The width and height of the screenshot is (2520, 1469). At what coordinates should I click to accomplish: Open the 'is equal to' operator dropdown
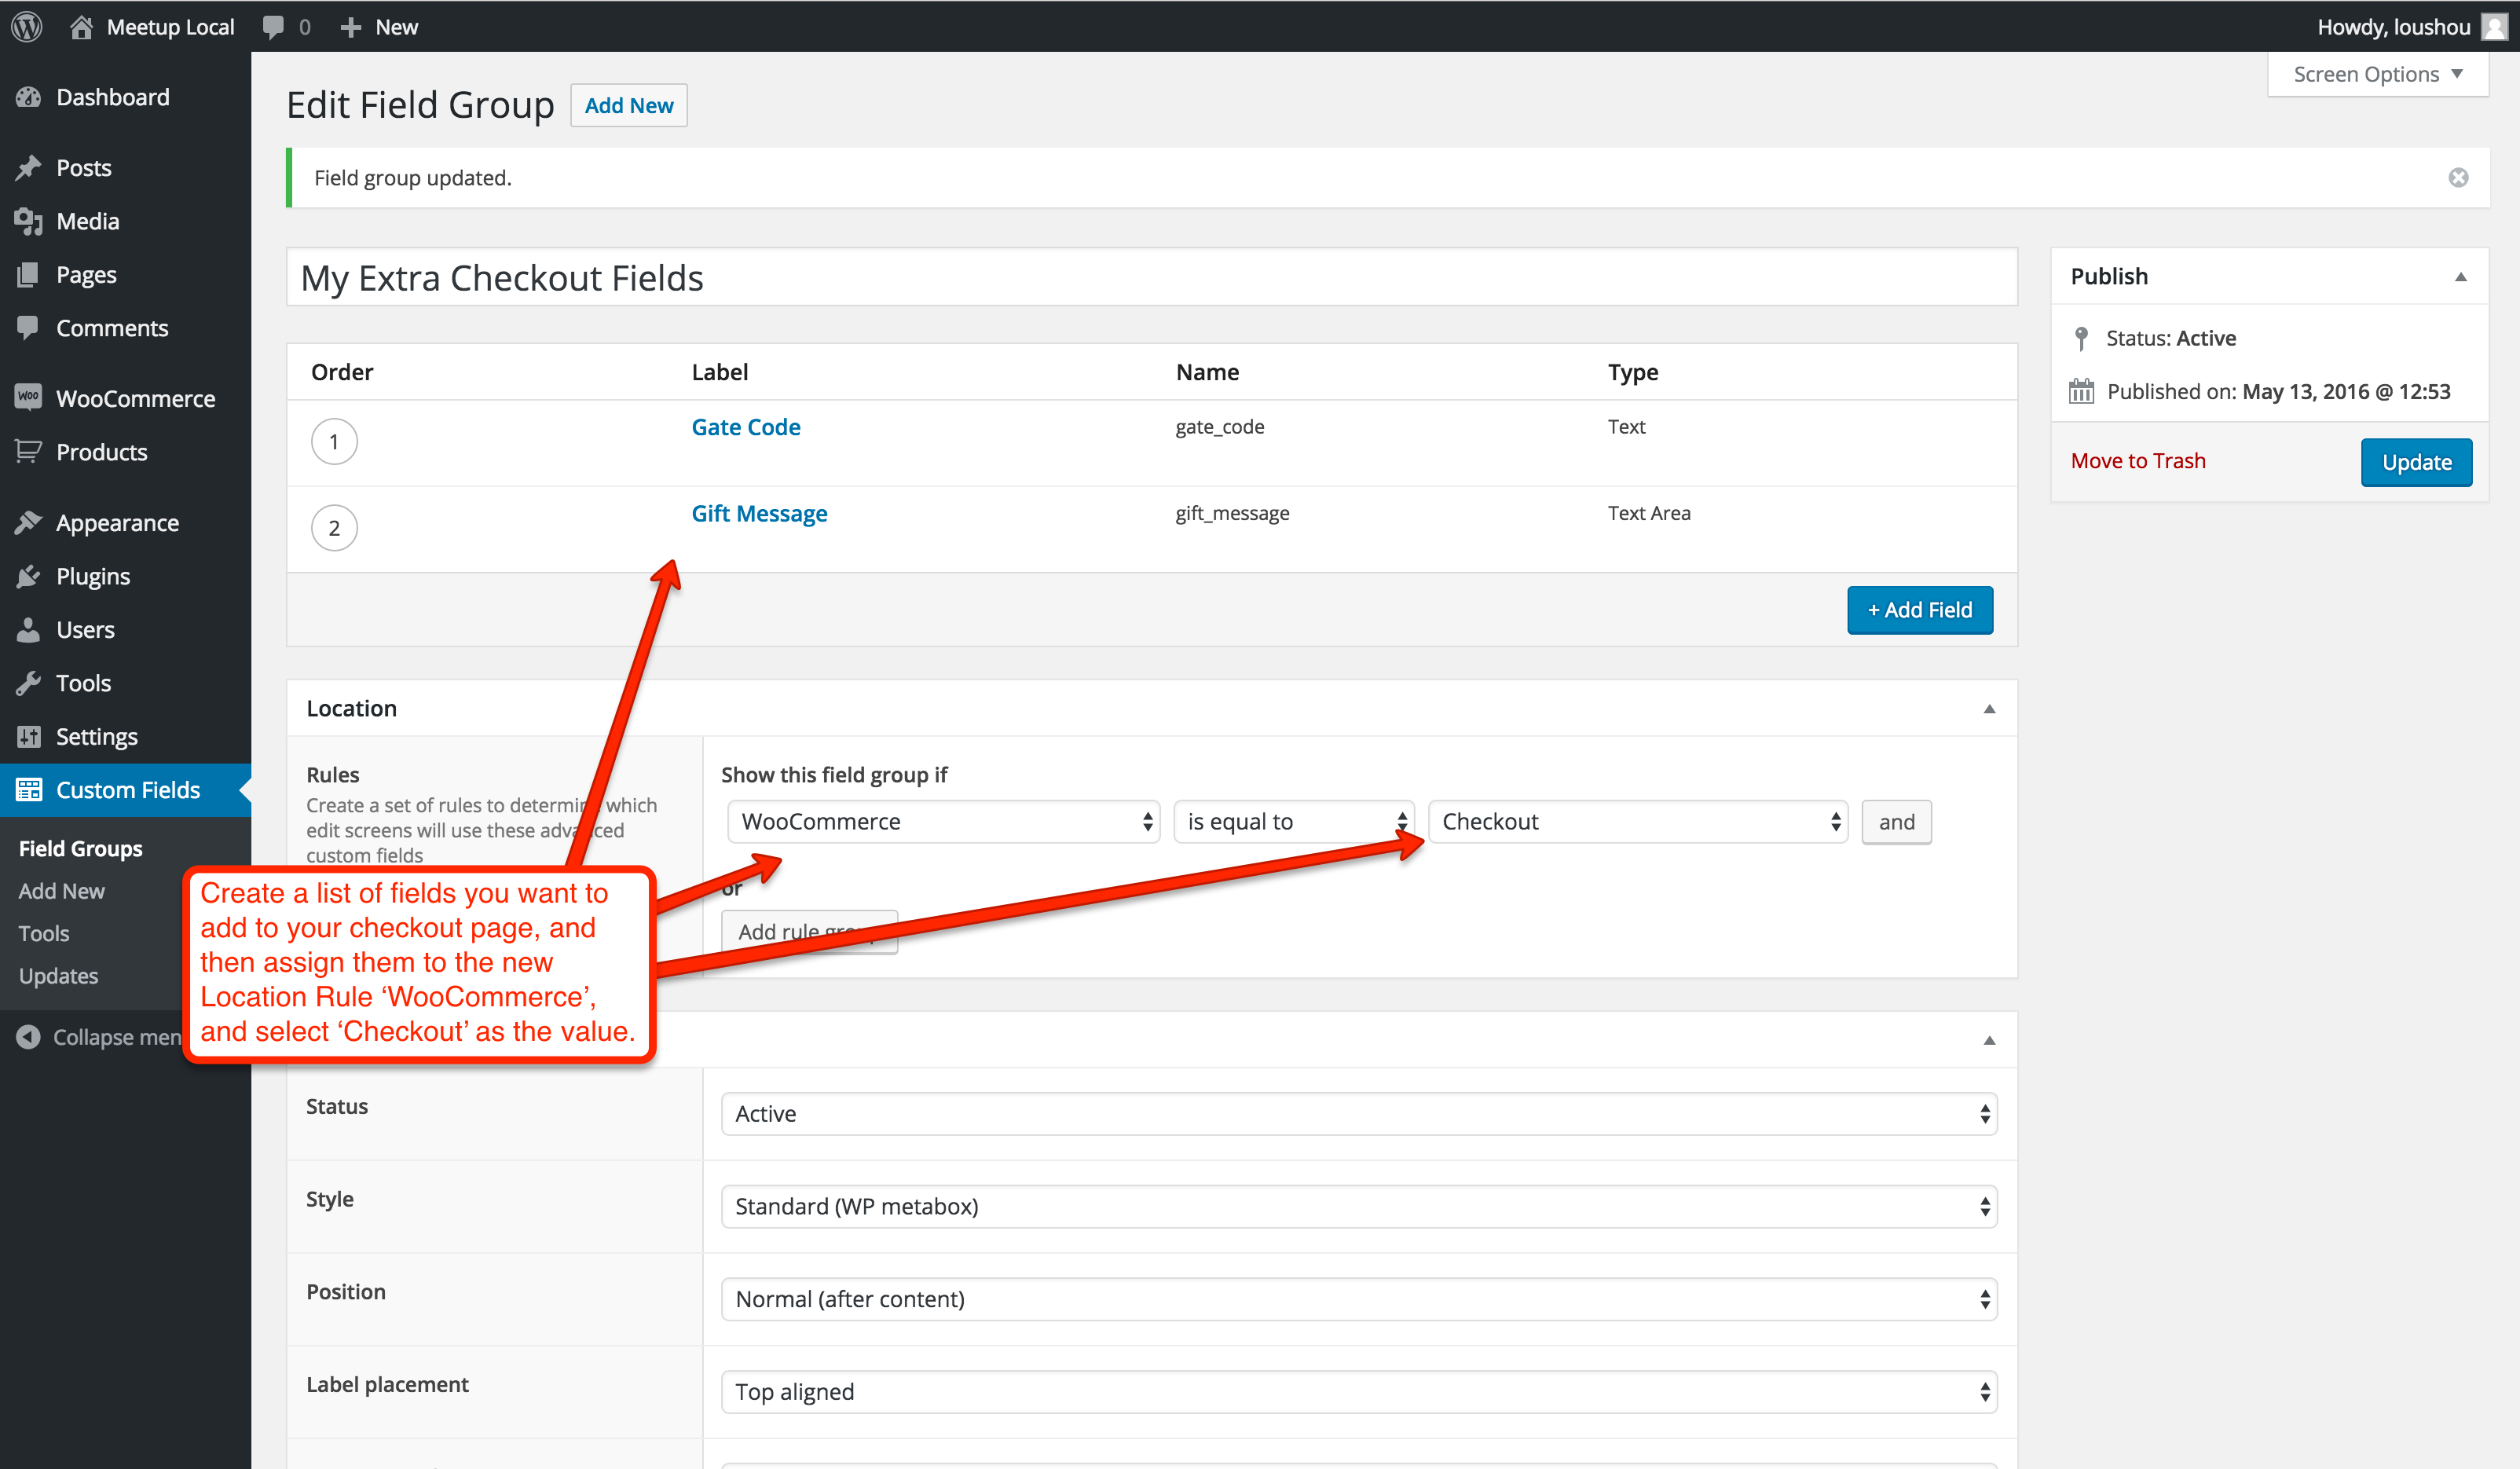click(1293, 822)
